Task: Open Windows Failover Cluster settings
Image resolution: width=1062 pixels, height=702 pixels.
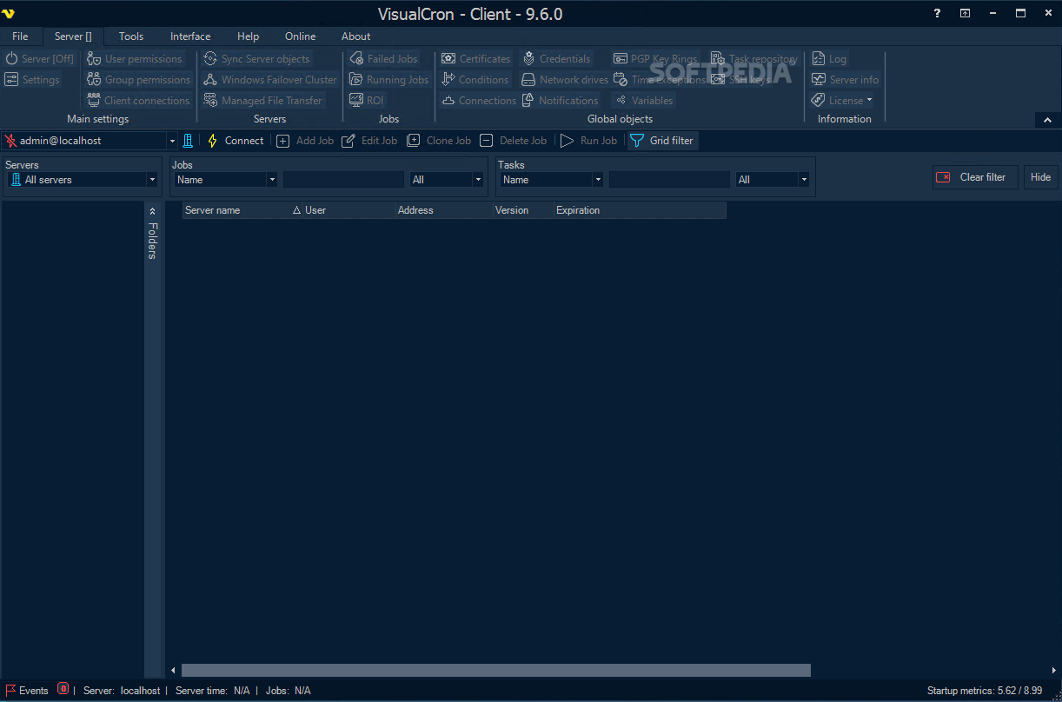Action: click(x=270, y=80)
